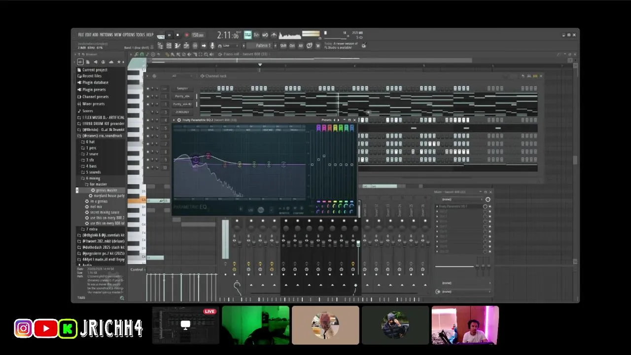Select the Draw pencil tool in piano roll
The width and height of the screenshot is (631, 355).
coord(169,54)
